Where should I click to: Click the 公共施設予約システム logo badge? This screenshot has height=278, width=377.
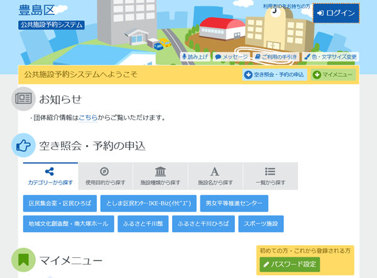coord(52,25)
